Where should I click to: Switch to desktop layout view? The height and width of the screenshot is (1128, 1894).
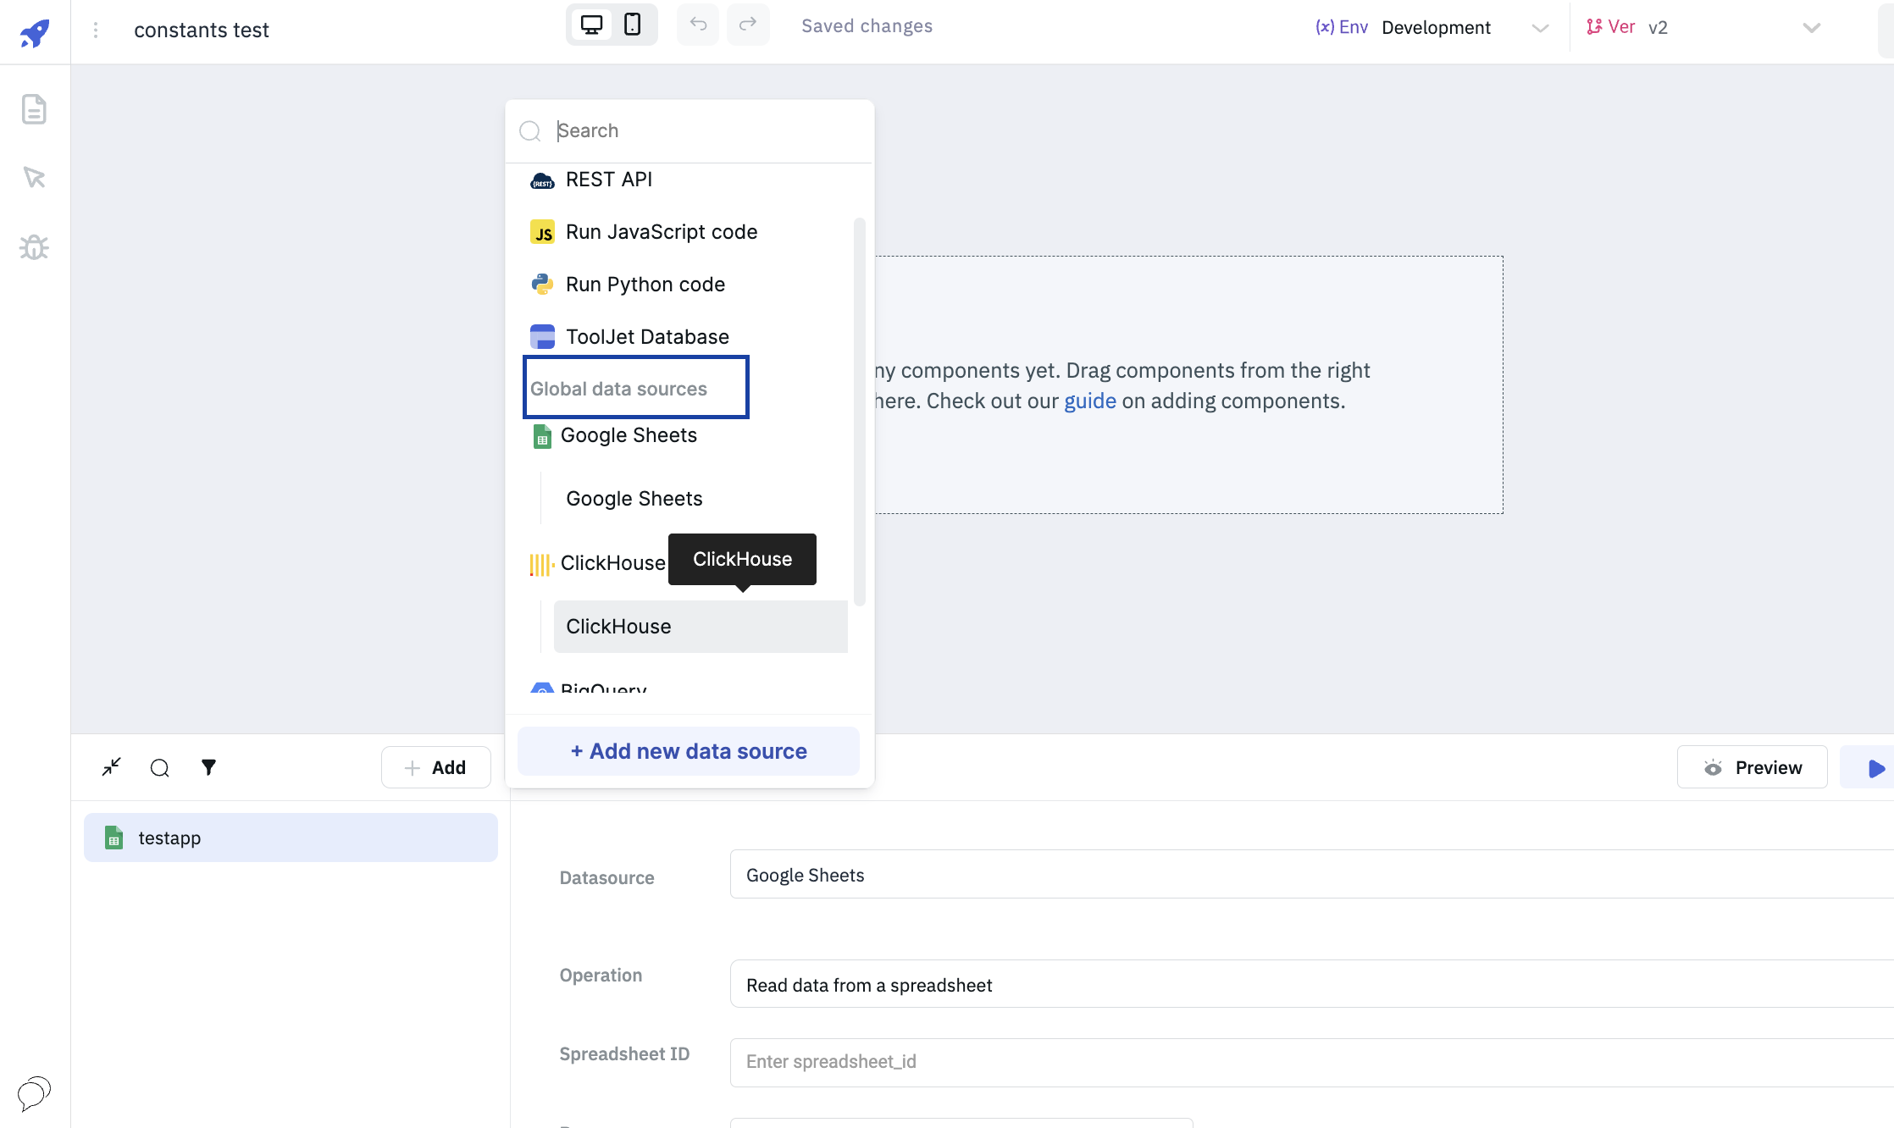click(x=592, y=25)
